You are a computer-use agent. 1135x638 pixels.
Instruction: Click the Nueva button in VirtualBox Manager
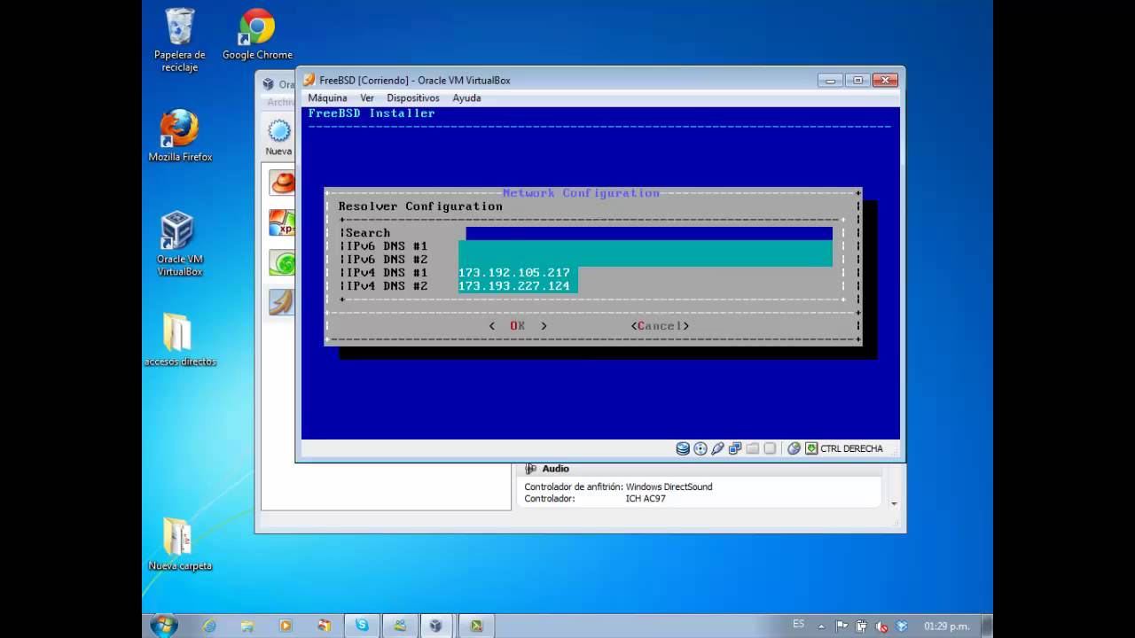point(278,137)
